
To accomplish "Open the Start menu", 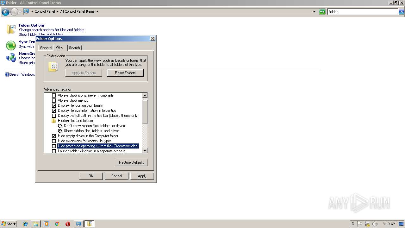I will point(9,224).
